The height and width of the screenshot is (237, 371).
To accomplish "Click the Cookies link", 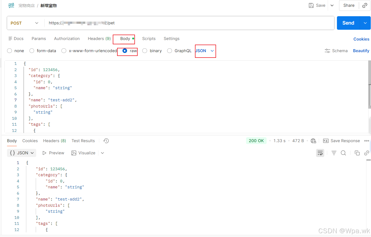I will [x=361, y=39].
